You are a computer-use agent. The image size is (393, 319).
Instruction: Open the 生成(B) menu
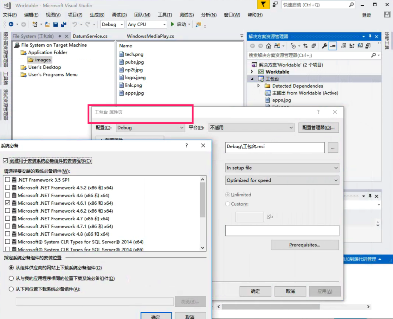[97, 15]
